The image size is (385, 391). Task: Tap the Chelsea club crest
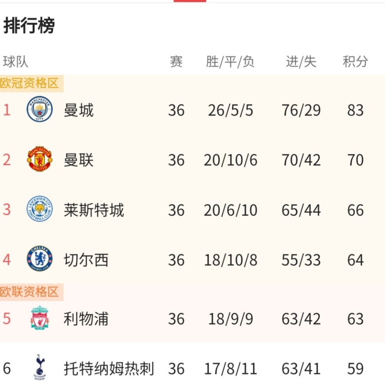tap(39, 258)
